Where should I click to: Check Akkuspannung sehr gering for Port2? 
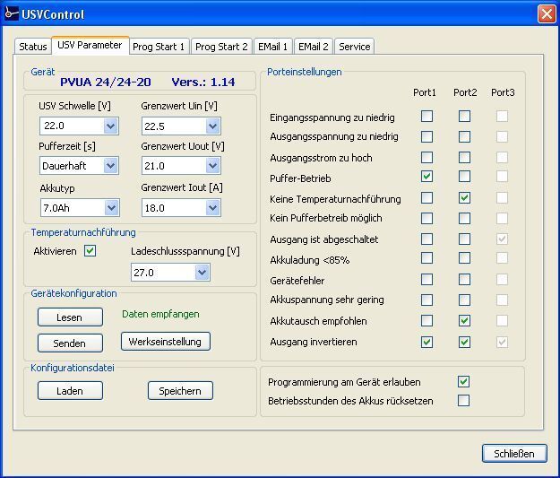[464, 300]
